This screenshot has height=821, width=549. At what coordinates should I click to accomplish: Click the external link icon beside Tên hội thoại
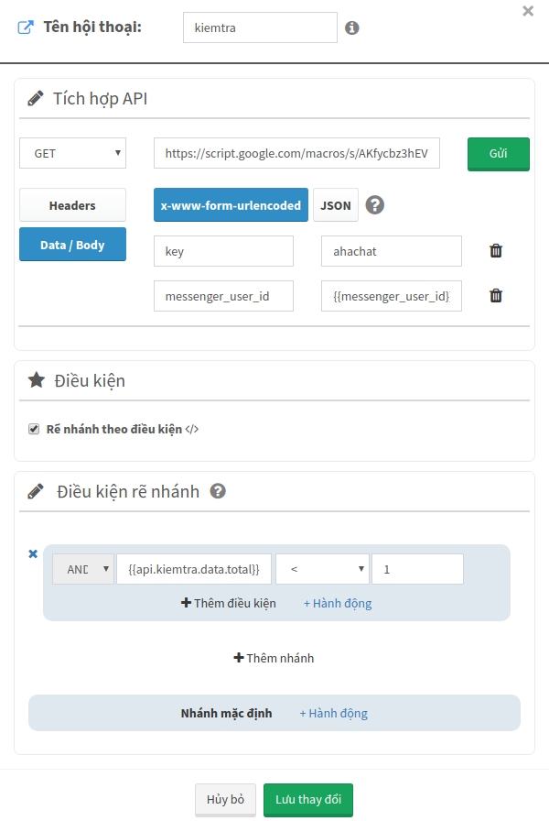coord(26,27)
